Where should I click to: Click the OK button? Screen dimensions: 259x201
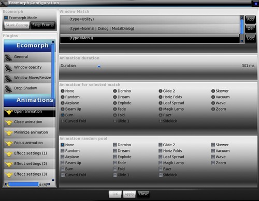click(115, 194)
